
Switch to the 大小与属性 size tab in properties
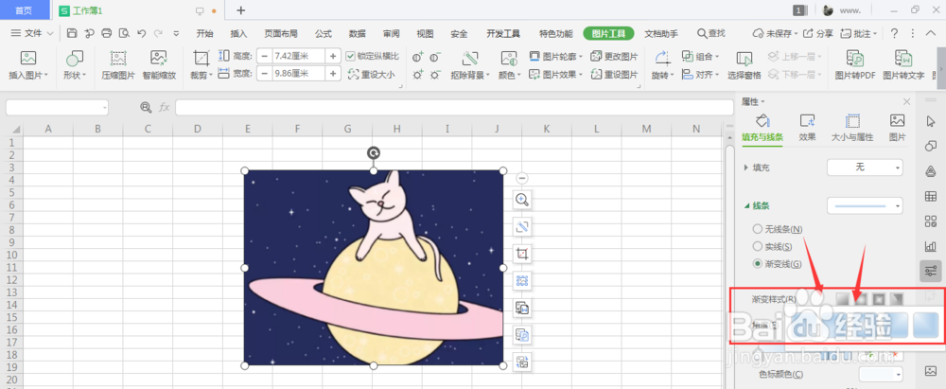[852, 128]
